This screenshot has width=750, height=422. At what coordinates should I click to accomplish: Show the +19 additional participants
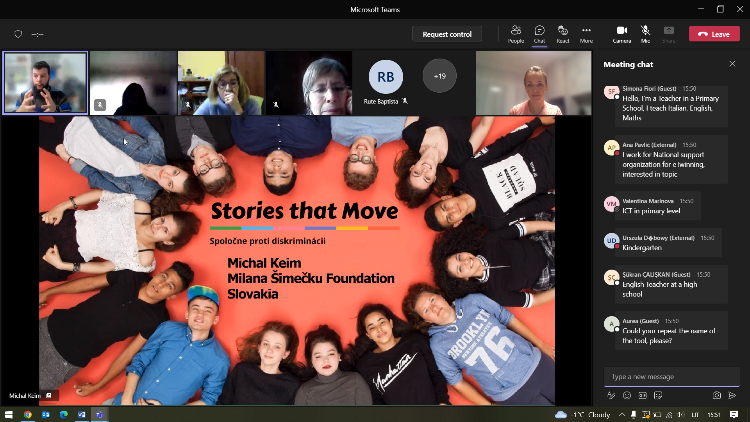pos(439,76)
